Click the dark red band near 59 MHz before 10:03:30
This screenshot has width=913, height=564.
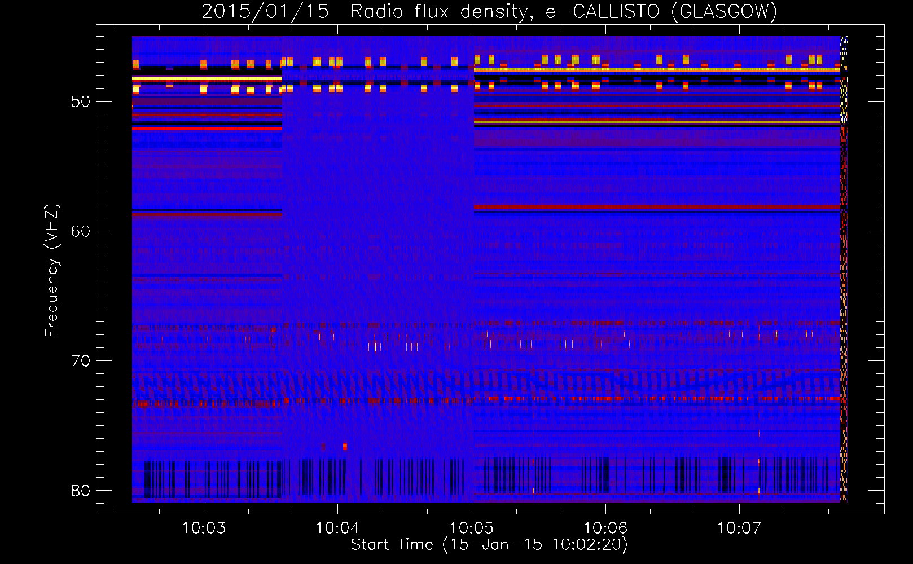207,215
